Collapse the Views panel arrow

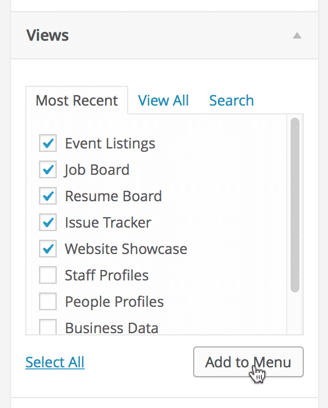coord(297,36)
